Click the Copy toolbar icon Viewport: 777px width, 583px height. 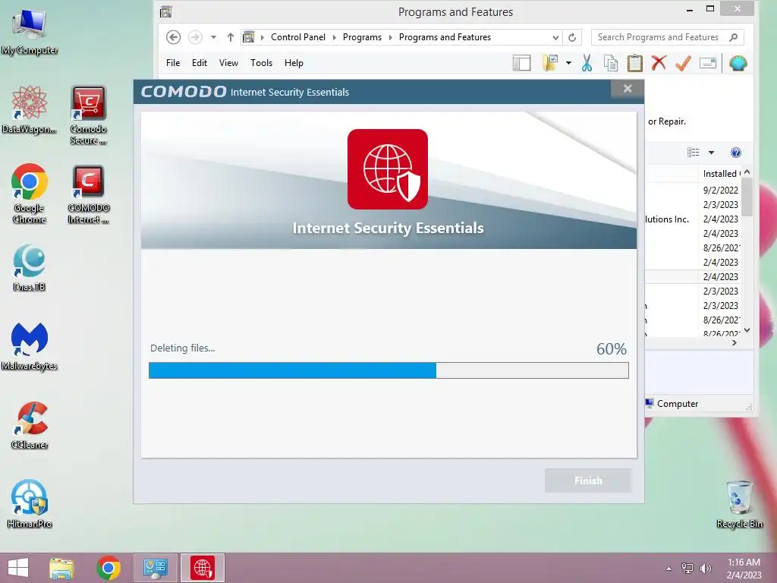click(611, 63)
